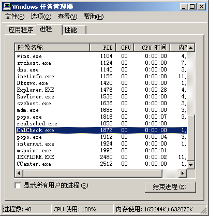Close the Task Manager window
This screenshot has height=216, width=209.
201,7
